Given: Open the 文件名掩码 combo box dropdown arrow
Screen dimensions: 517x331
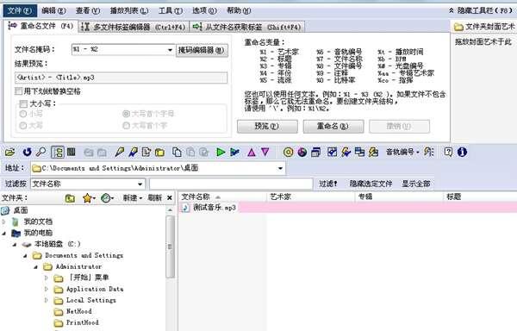Looking at the screenshot, I should pyautogui.click(x=170, y=50).
